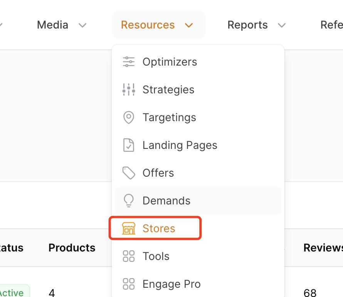
Task: Click the orange storefront icon for Stores
Action: pyautogui.click(x=128, y=228)
